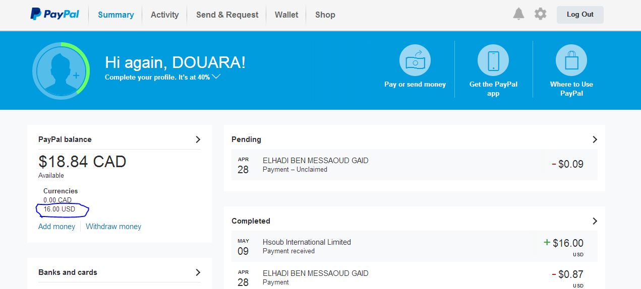Click the Pending section heading
This screenshot has width=641, height=289.
(246, 139)
